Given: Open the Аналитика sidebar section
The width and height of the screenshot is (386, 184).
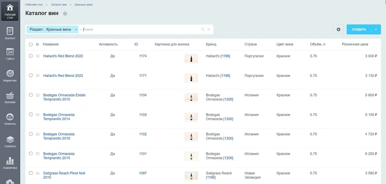Looking at the screenshot, I should (10, 163).
